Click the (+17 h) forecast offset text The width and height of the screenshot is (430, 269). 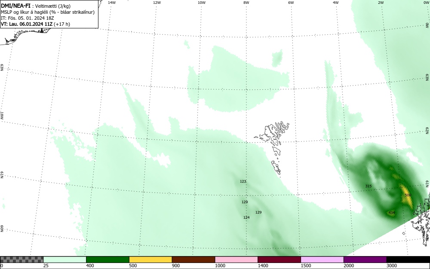pos(62,24)
